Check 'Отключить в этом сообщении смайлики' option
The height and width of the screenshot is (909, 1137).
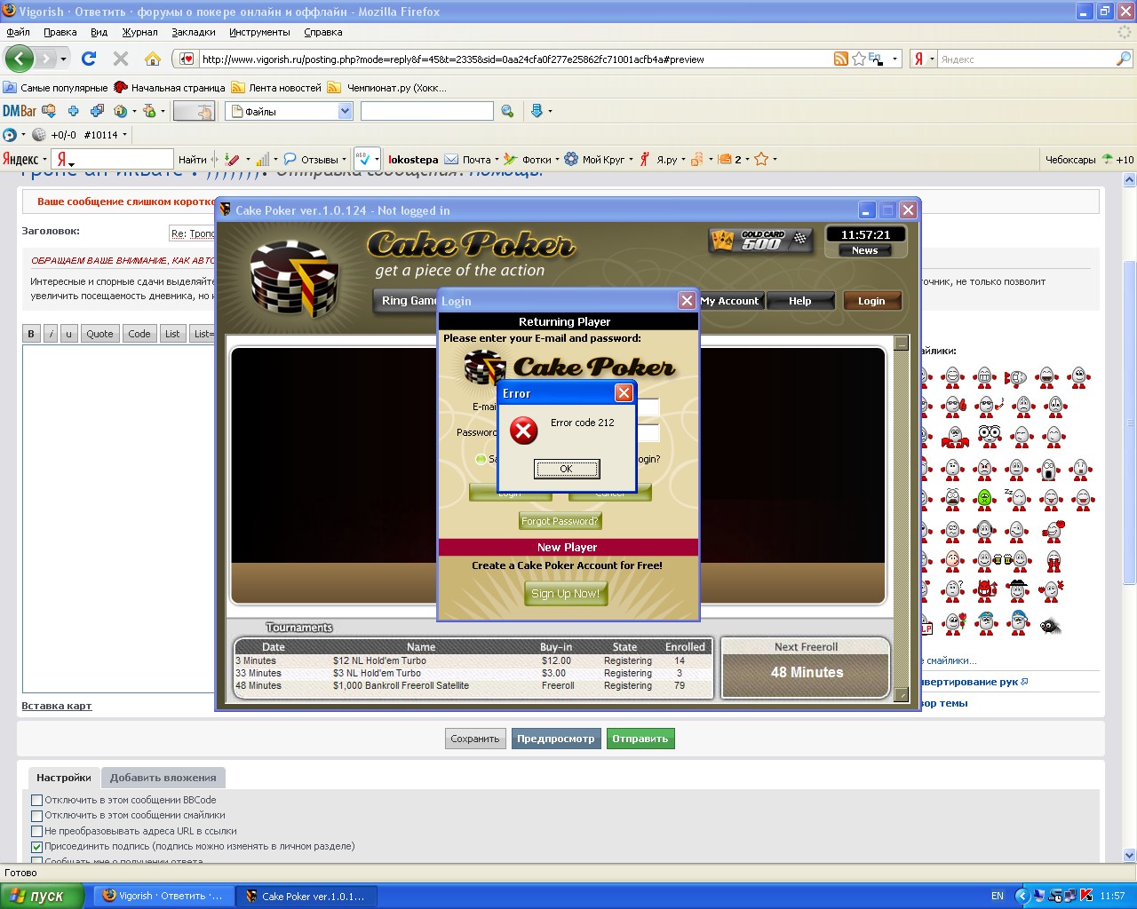point(37,815)
